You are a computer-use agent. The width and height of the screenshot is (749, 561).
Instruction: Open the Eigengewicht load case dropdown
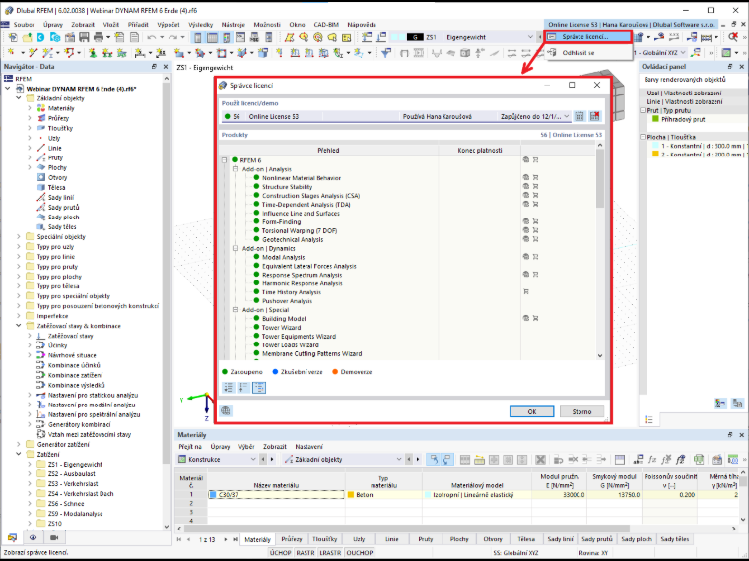click(530, 37)
